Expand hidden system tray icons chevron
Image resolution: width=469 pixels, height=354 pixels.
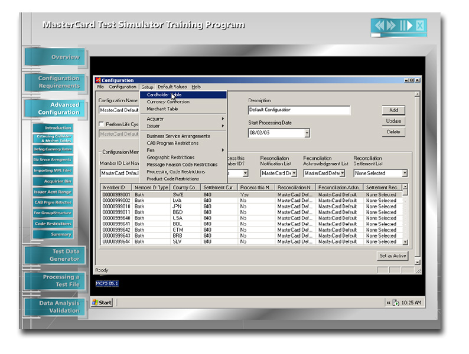[x=388, y=303]
